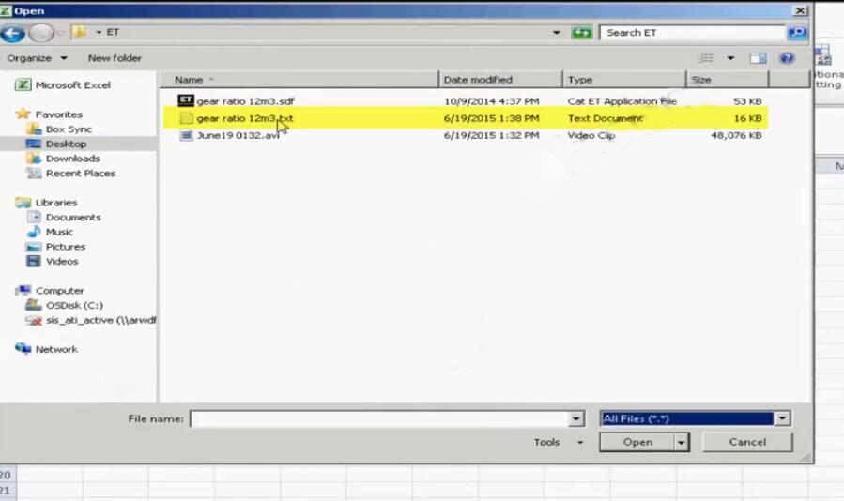Open the Tools dropdown menu
The width and height of the screenshot is (844, 501).
(559, 442)
